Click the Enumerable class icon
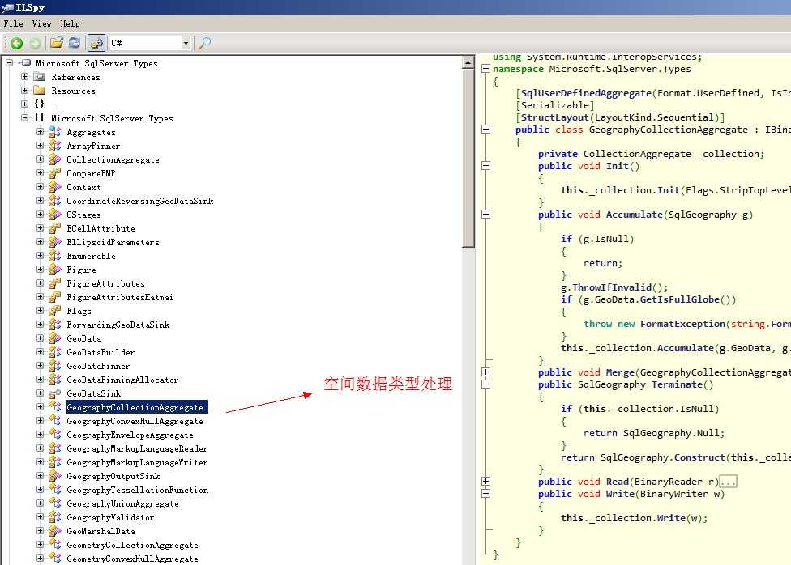Viewport: 791px width, 565px height. click(54, 256)
